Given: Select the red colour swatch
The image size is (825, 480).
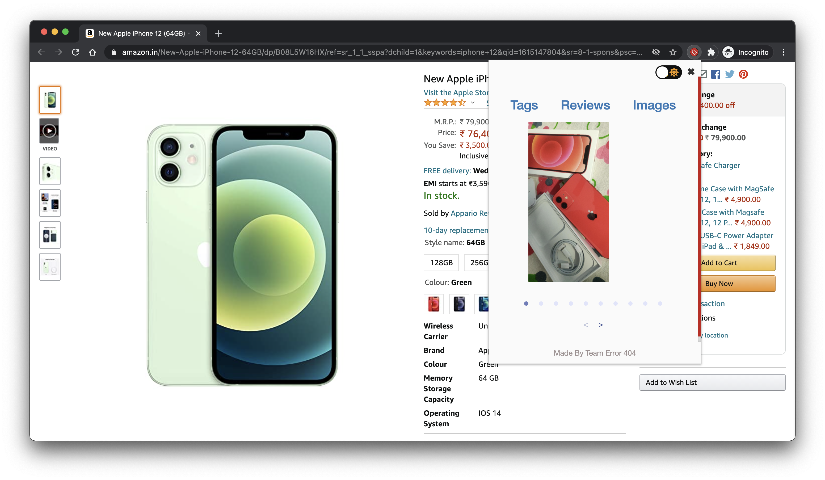Looking at the screenshot, I should [433, 304].
